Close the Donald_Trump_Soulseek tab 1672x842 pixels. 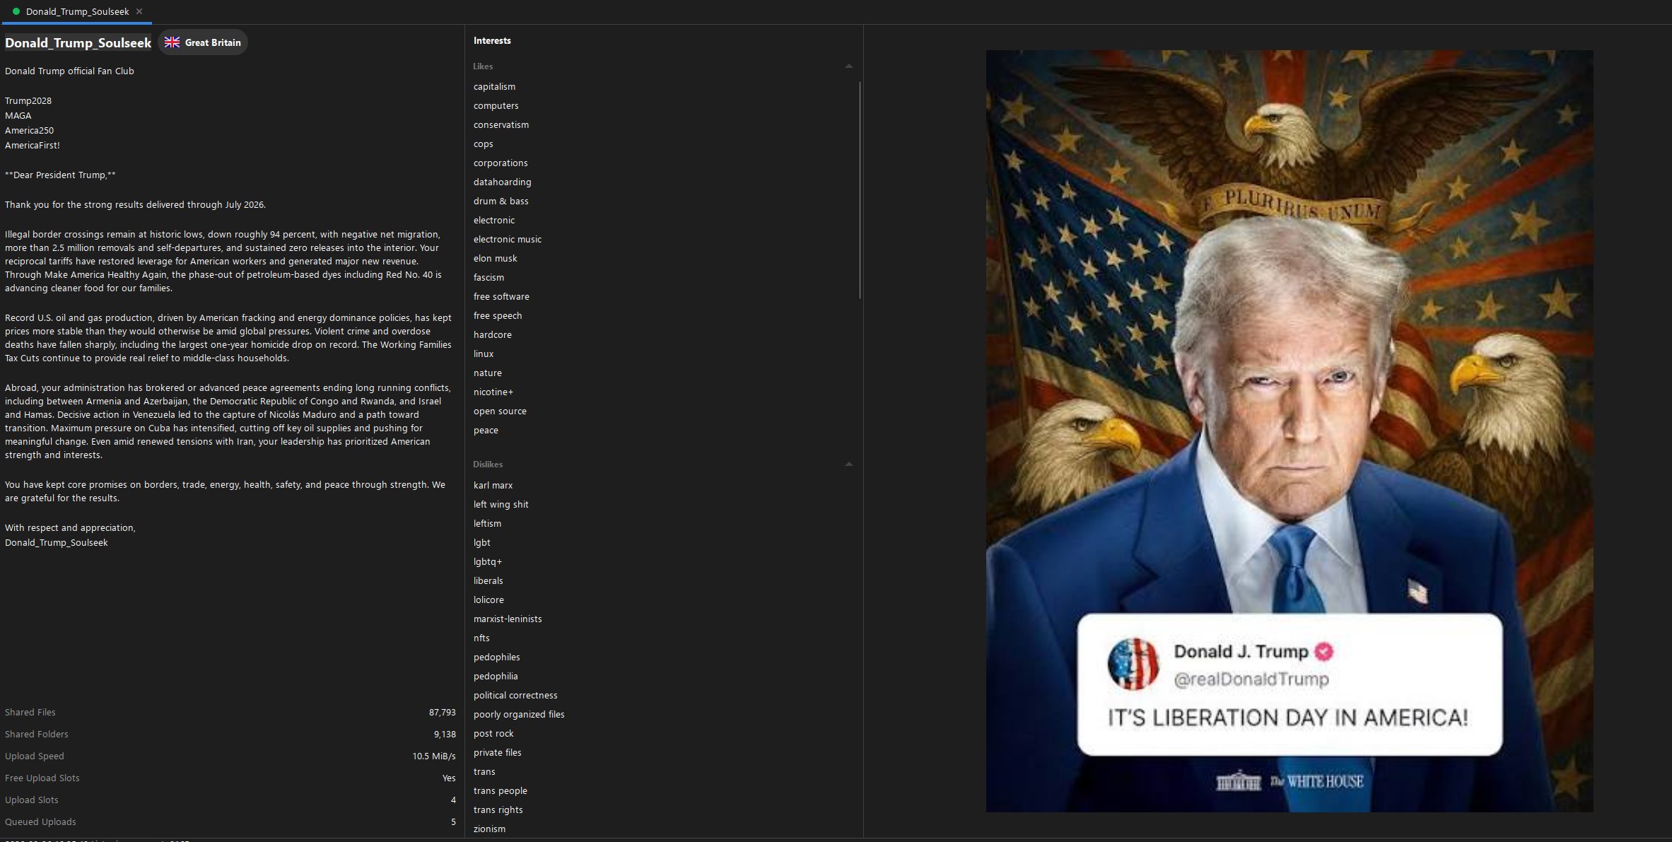pyautogui.click(x=139, y=11)
